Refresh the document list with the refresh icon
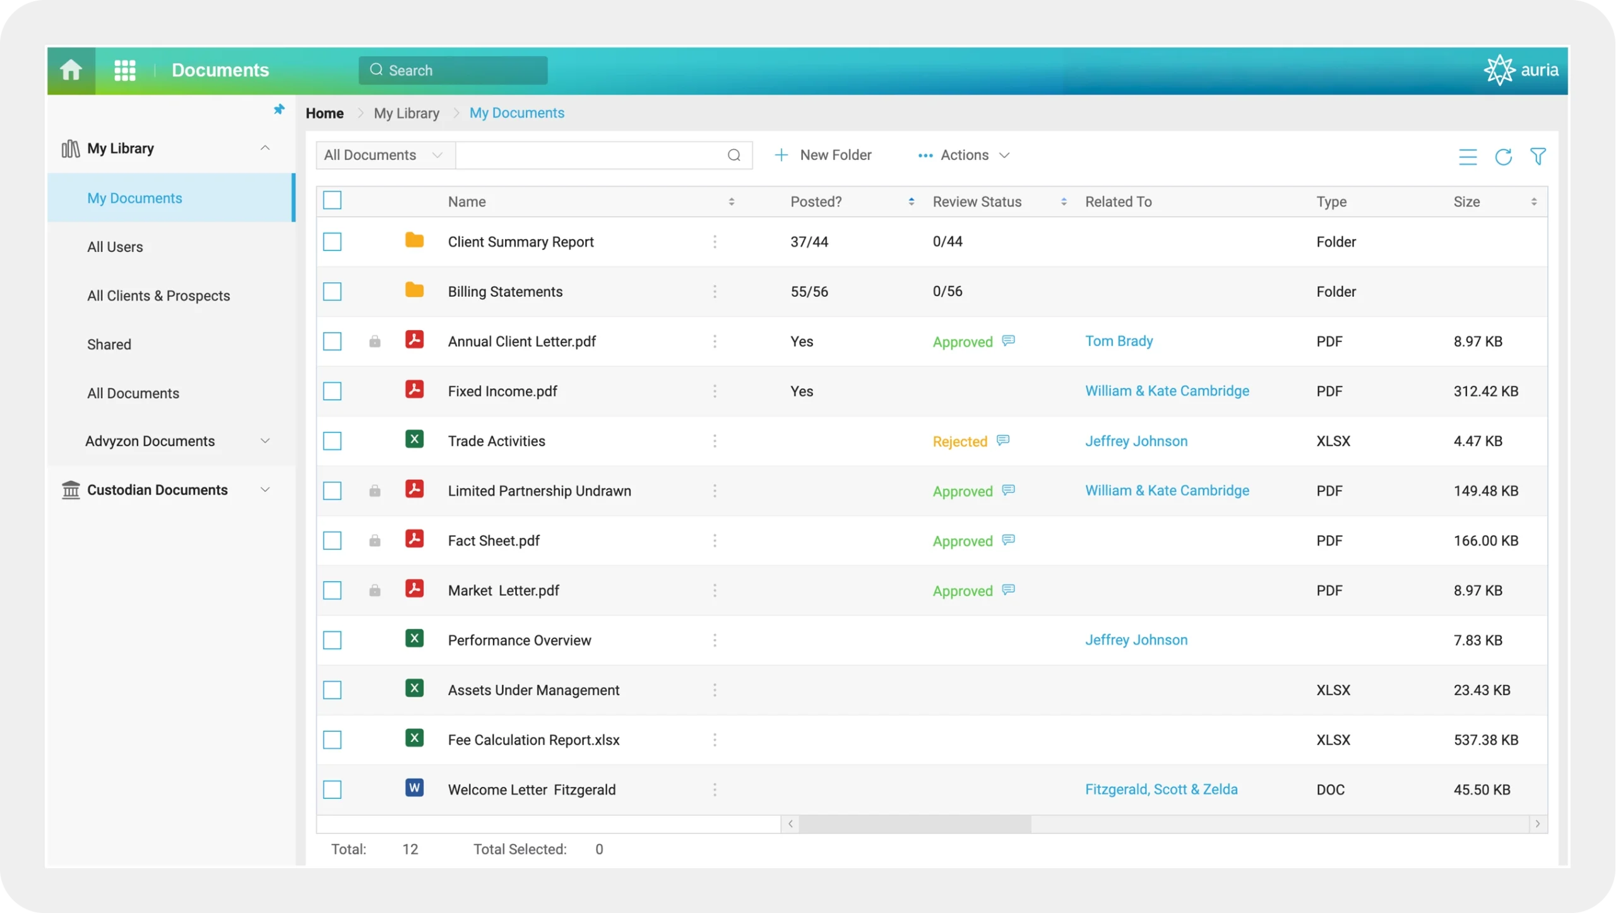 click(1503, 156)
